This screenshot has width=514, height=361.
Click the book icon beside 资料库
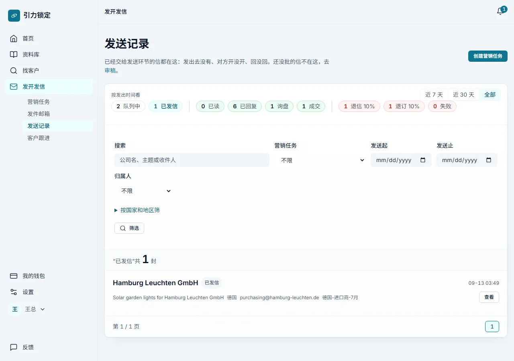pyautogui.click(x=14, y=55)
